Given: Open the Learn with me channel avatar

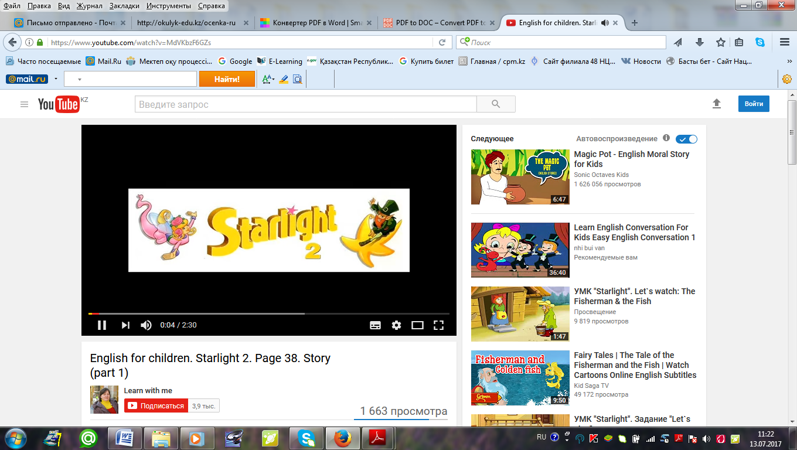Looking at the screenshot, I should pyautogui.click(x=104, y=400).
